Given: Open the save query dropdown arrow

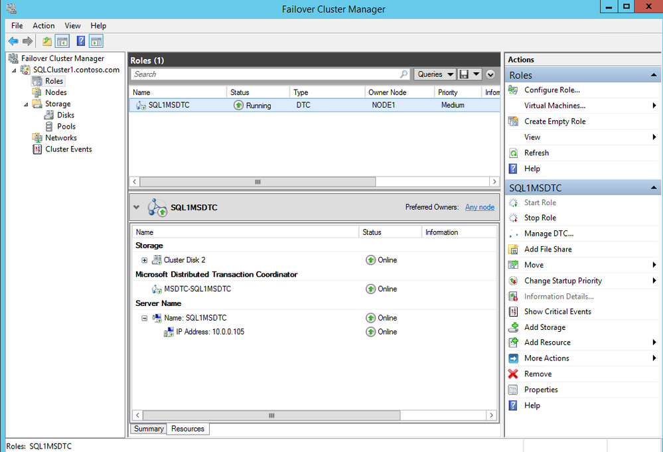Looking at the screenshot, I should click(476, 74).
